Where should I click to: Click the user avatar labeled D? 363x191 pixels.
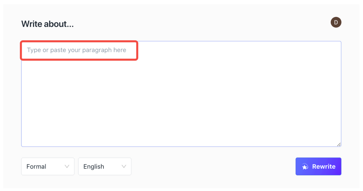tap(336, 23)
